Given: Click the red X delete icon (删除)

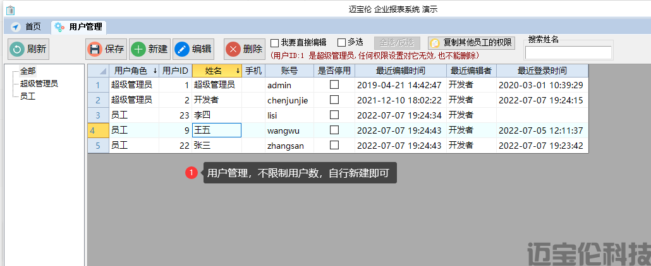Looking at the screenshot, I should click(x=233, y=49).
